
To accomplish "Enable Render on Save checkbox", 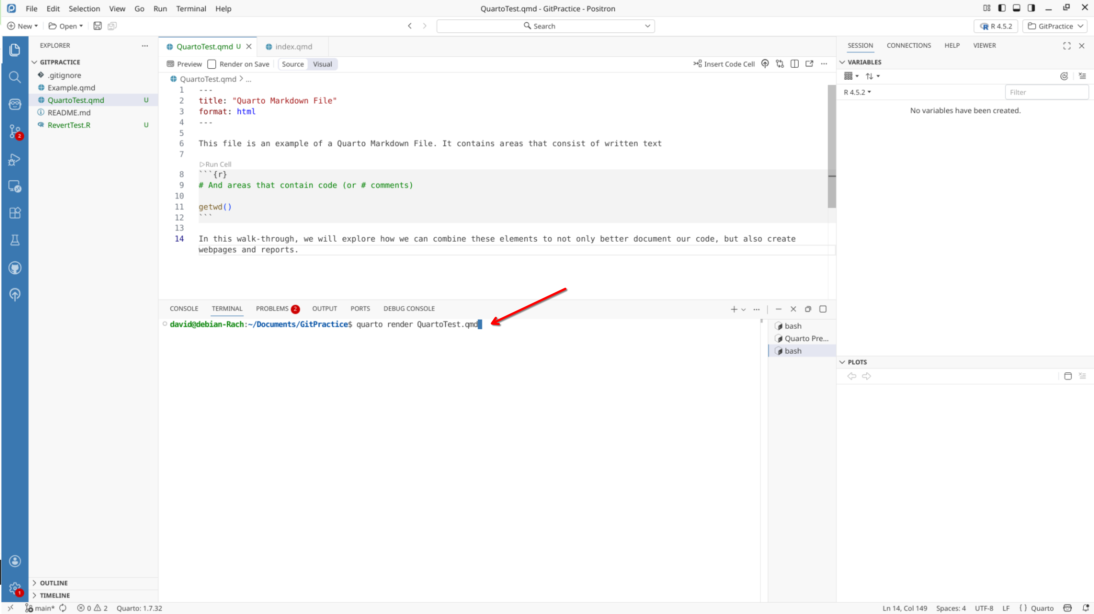I will tap(211, 64).
